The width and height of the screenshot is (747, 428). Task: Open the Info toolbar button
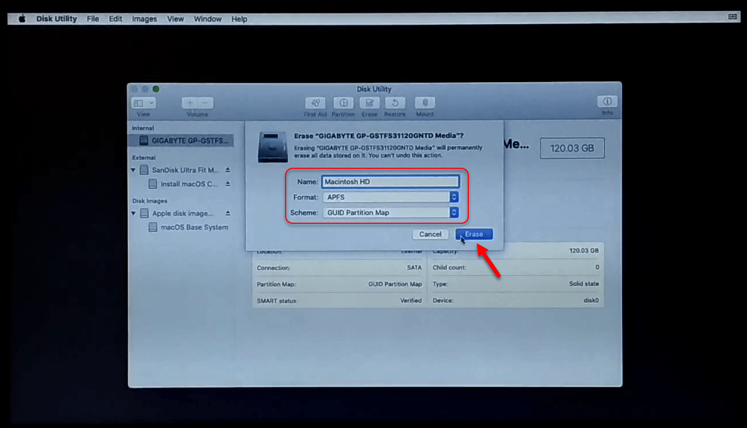pos(607,101)
